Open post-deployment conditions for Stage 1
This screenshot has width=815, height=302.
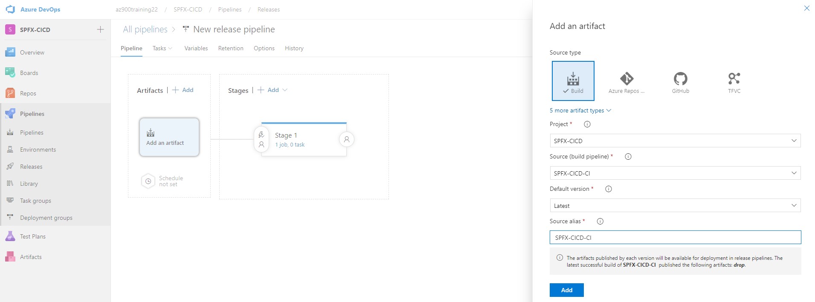click(x=347, y=139)
